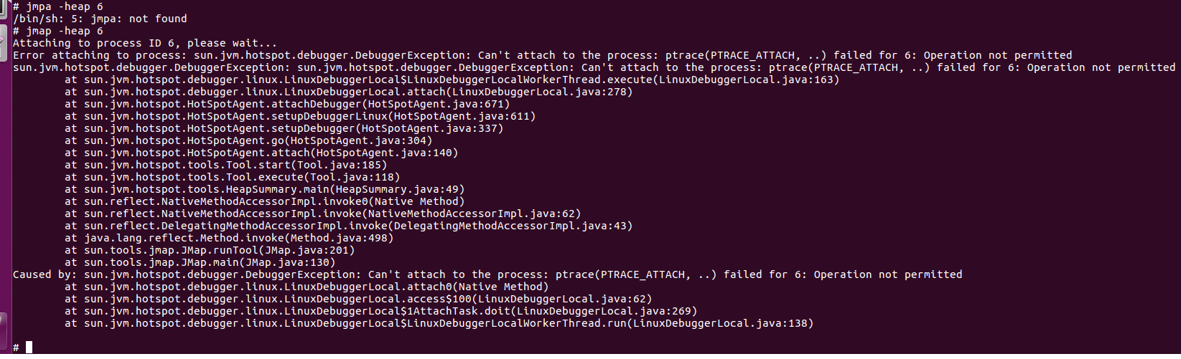Click the LinuxDebuggerLocal.access$100 stack line

click(x=358, y=299)
